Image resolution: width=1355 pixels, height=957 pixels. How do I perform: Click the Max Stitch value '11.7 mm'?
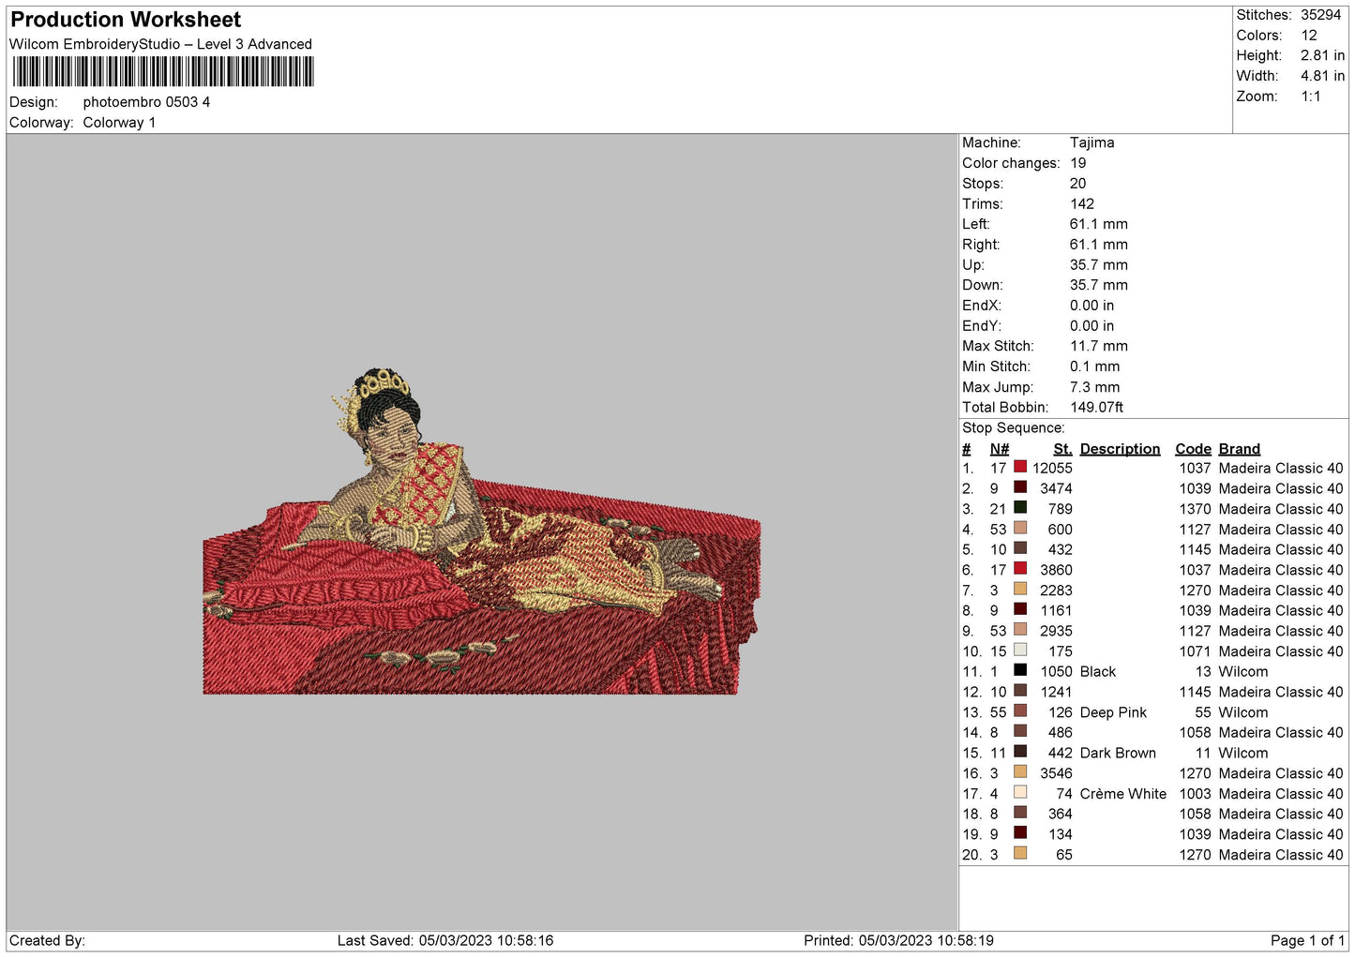[1099, 346]
